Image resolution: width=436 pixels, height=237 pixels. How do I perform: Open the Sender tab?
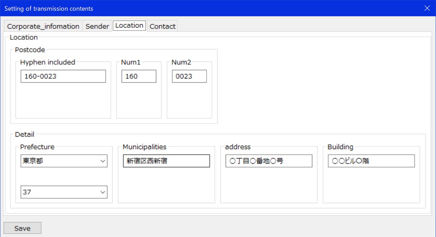97,26
